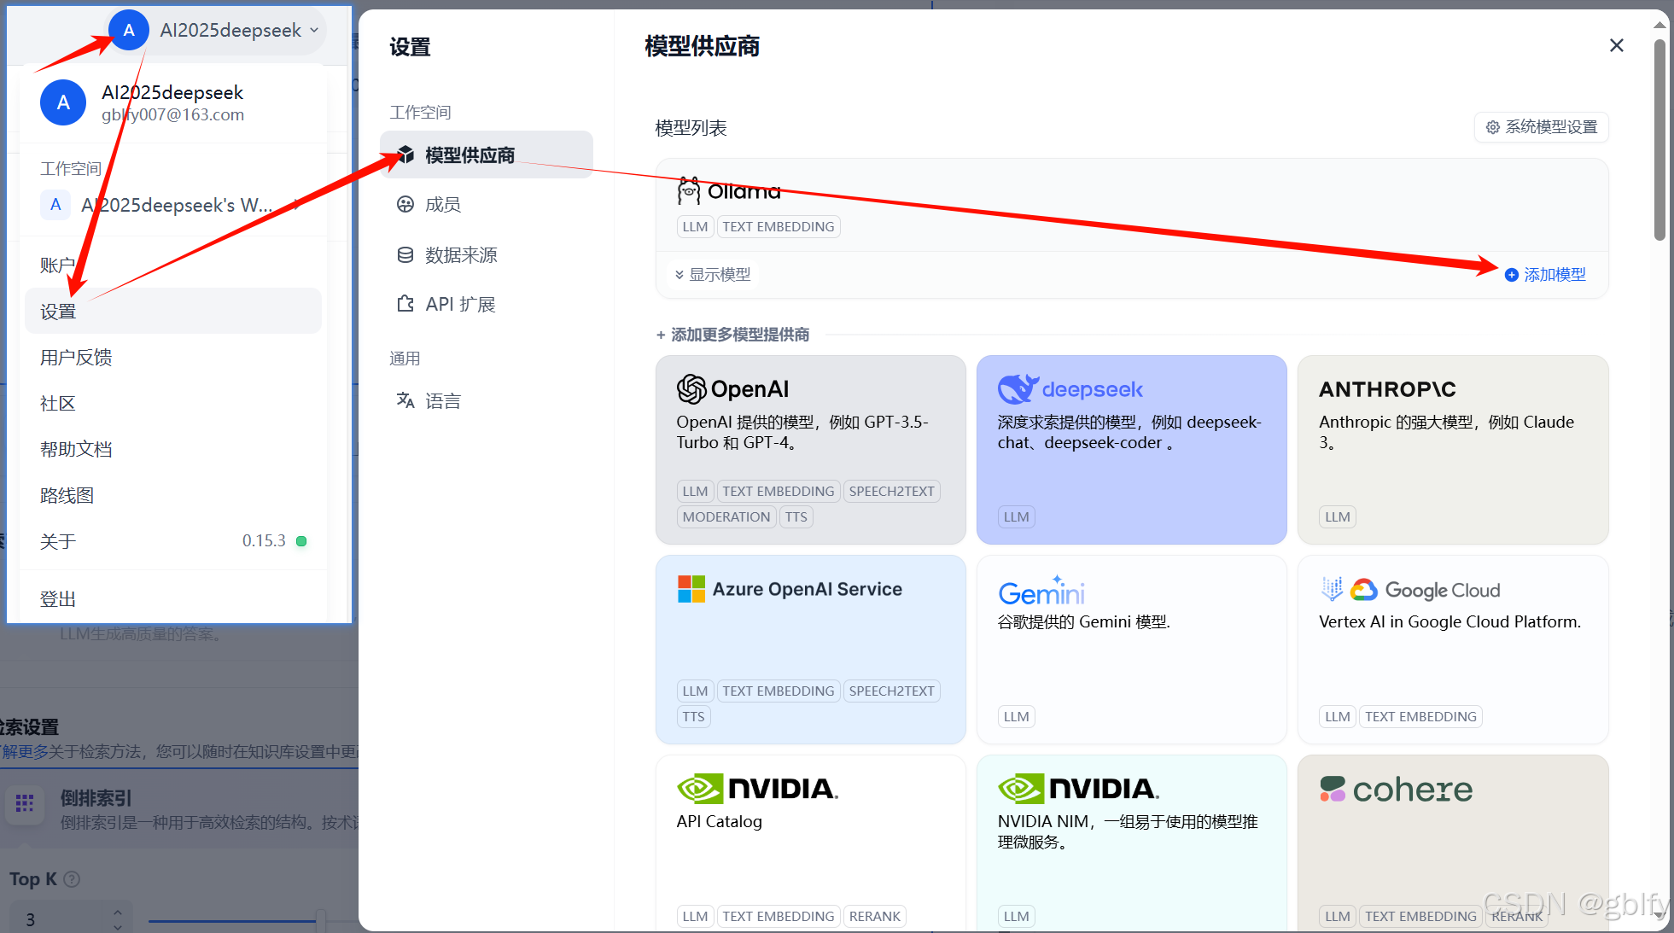1674x933 pixels.
Task: Click the 倒排索引 grid icon
Action: click(25, 803)
